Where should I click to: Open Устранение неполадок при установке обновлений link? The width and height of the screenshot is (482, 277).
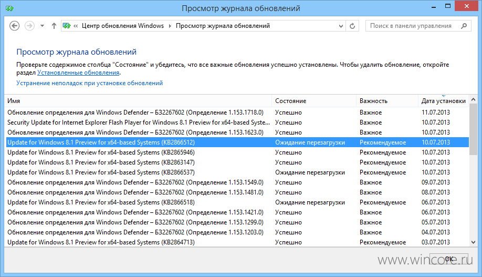[89, 83]
